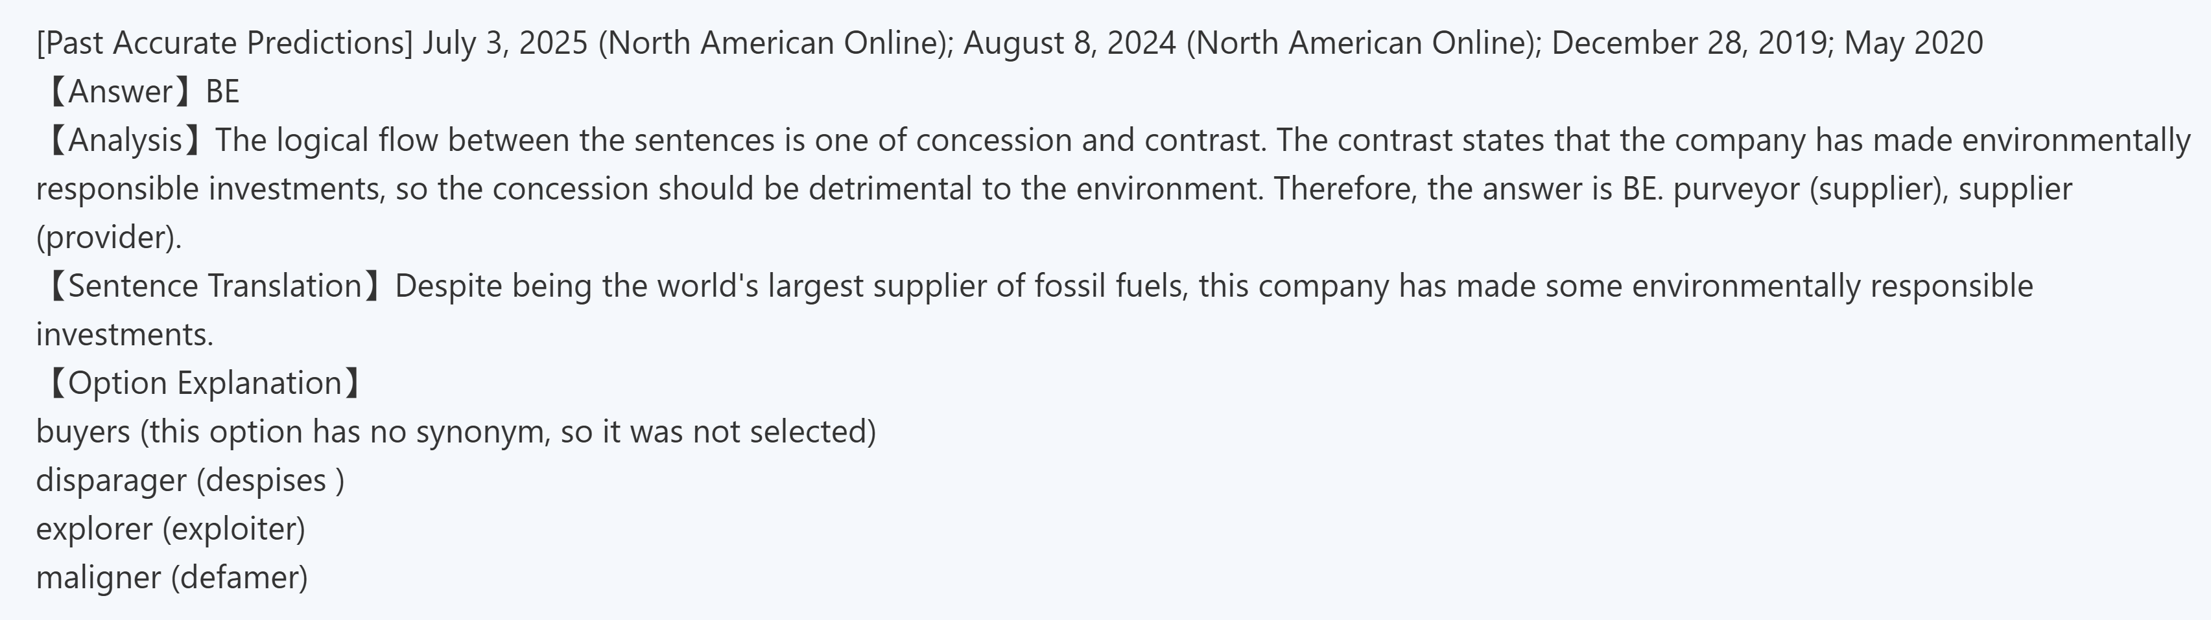Click the "May 2020" date text
Viewport: 2211px width, 620px height.
pyautogui.click(x=1913, y=43)
